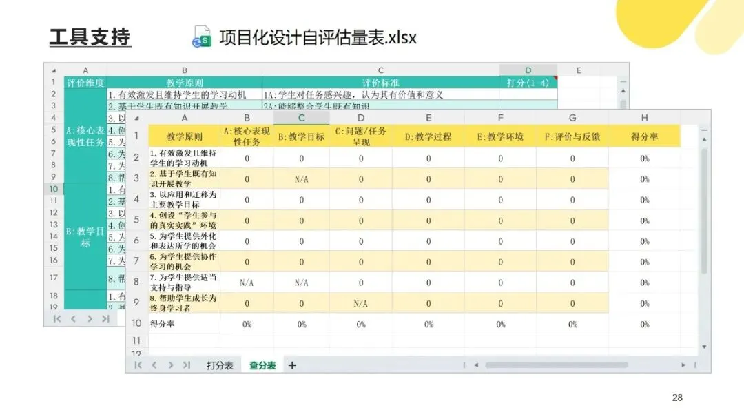The image size is (744, 419).
Task: Click the E:教学环境 header cell
Action: [500, 136]
